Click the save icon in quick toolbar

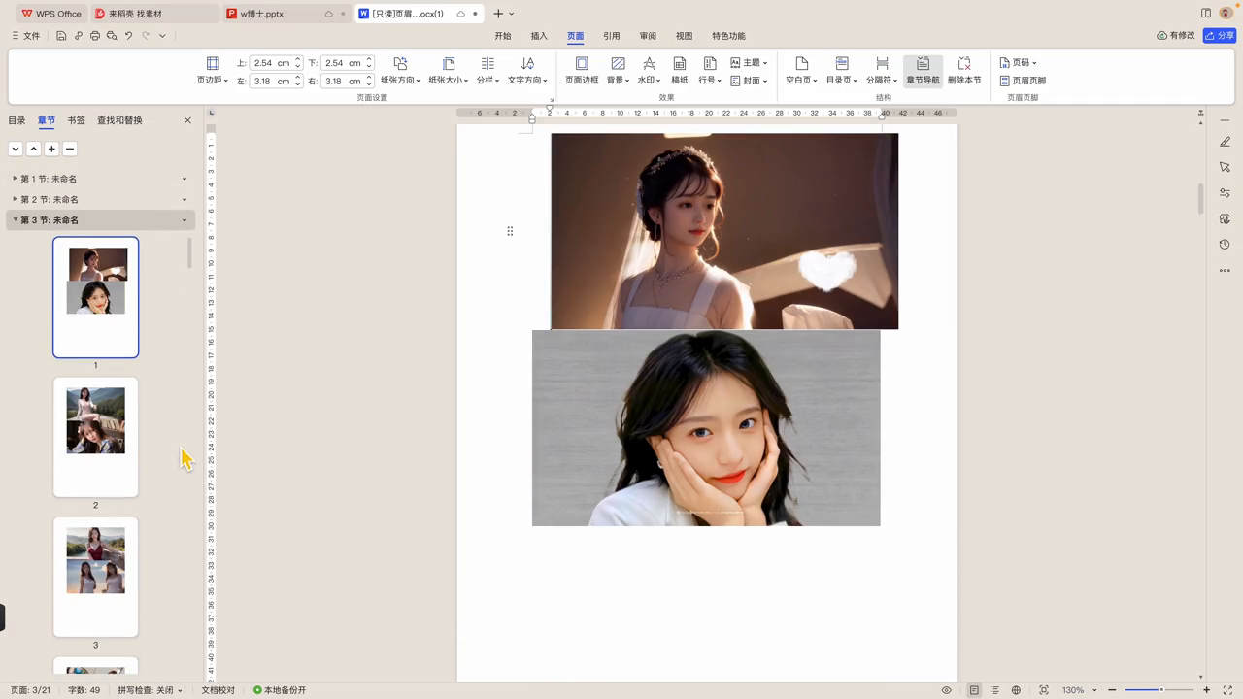point(61,36)
